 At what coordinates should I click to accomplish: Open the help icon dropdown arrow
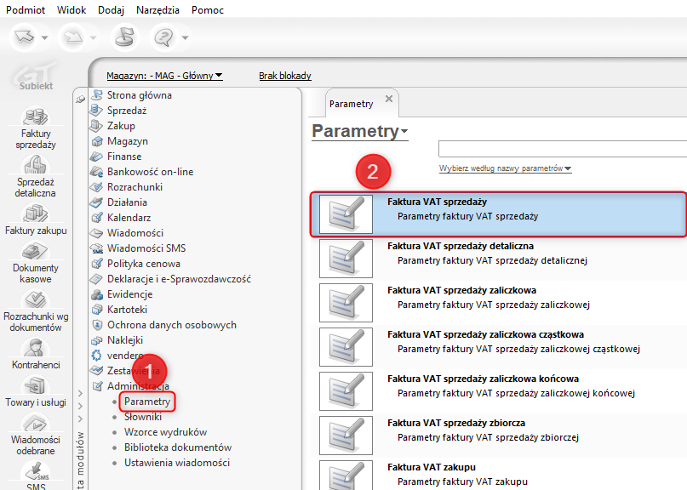(186, 37)
